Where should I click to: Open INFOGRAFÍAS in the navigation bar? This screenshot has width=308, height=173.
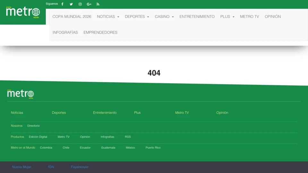pyautogui.click(x=65, y=32)
